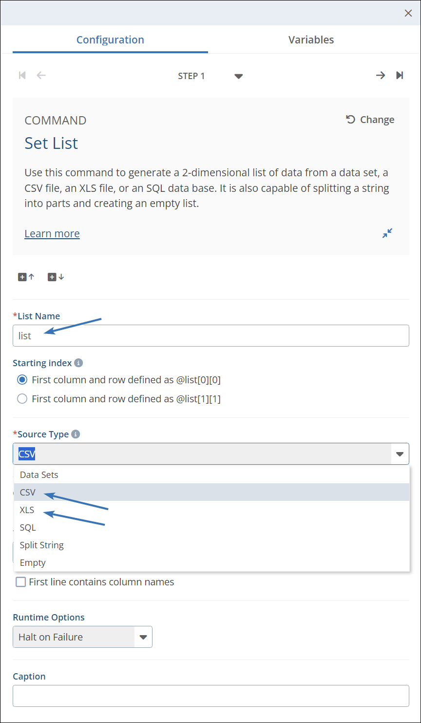
Task: Open the STEP 1 dropdown
Action: [238, 76]
